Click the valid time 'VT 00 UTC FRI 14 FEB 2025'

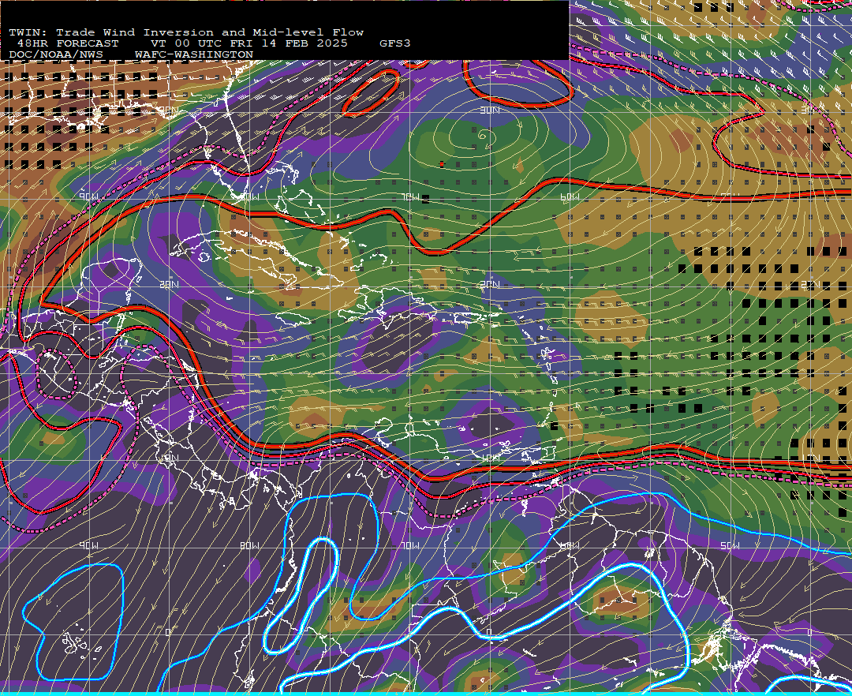coord(248,43)
